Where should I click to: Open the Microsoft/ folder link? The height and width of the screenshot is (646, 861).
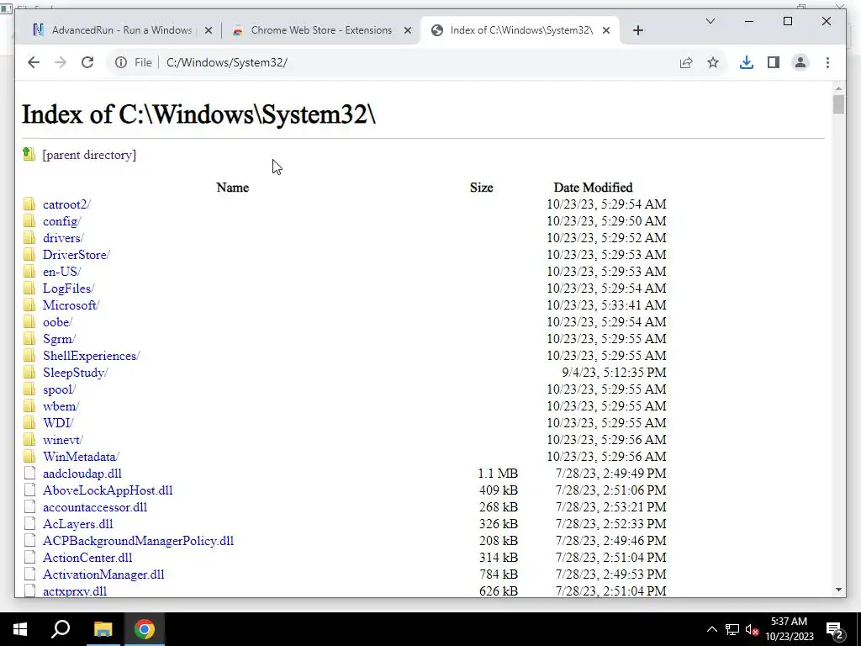point(71,305)
